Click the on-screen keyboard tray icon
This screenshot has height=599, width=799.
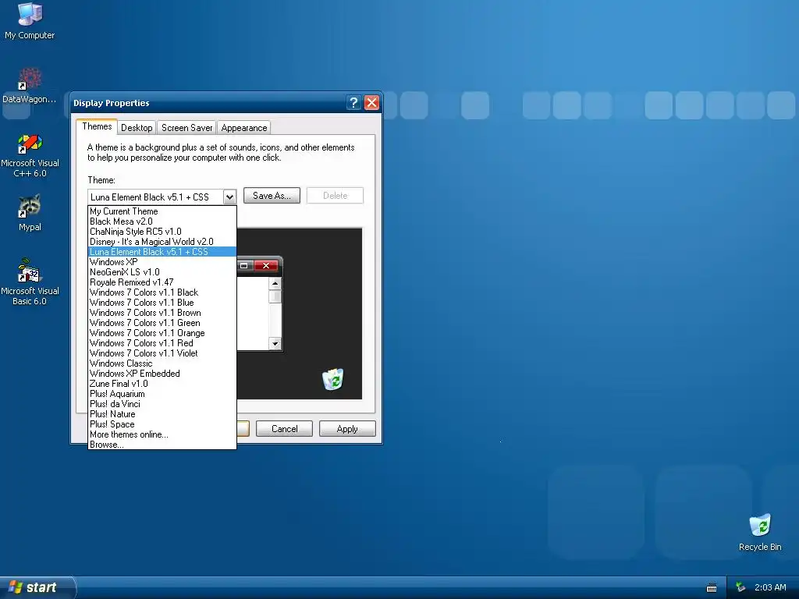point(712,588)
